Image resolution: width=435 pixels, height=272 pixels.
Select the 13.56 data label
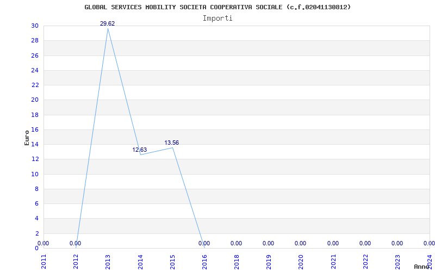pos(172,143)
